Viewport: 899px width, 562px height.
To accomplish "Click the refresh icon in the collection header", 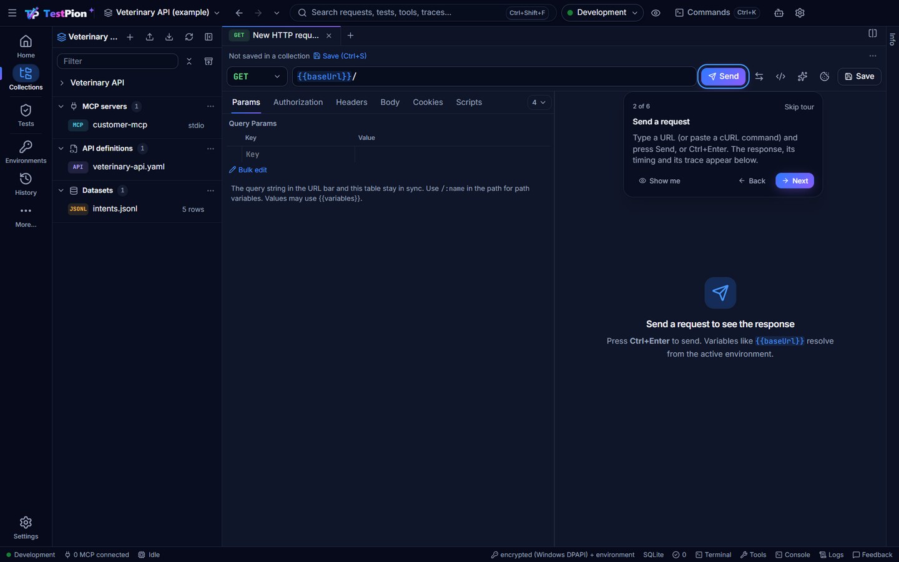I will pos(189,37).
